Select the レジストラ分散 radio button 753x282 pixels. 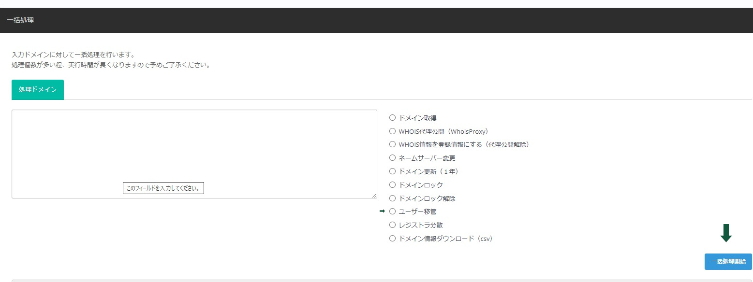click(x=392, y=225)
